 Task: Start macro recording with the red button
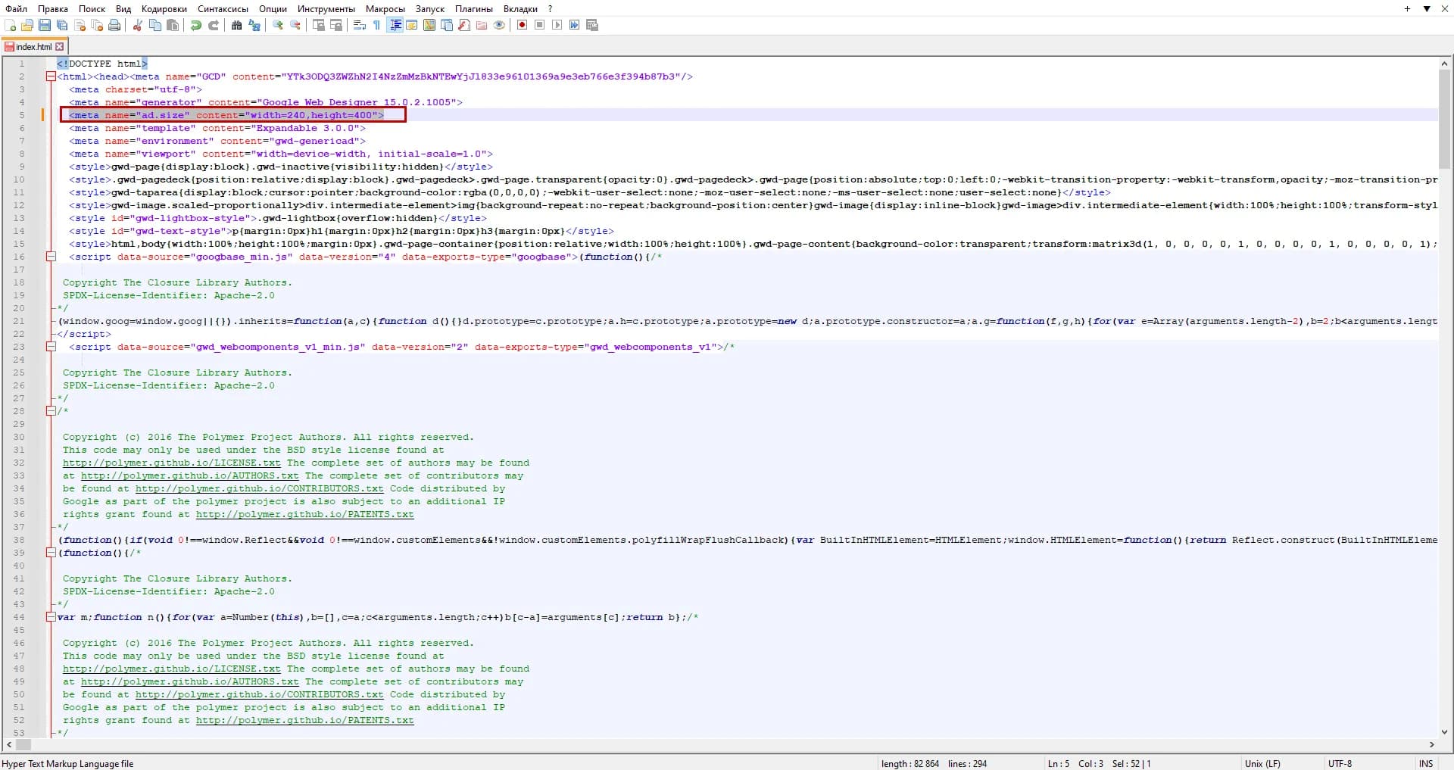click(x=523, y=25)
